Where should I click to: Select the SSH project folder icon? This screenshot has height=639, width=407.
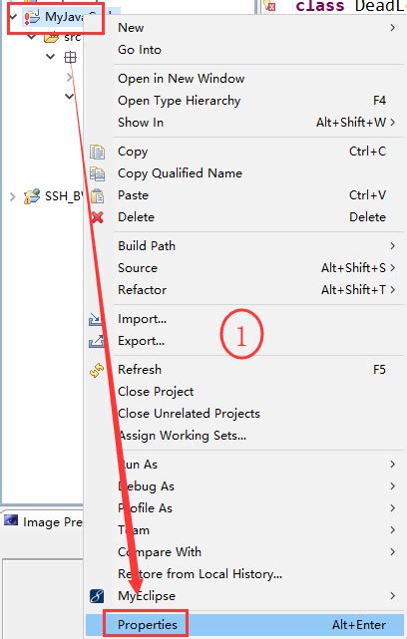pos(32,196)
